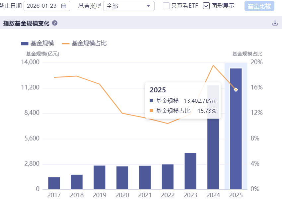The width and height of the screenshot is (282, 204).
Task: Enable the 只查看ETF checkbox
Action: click(166, 6)
